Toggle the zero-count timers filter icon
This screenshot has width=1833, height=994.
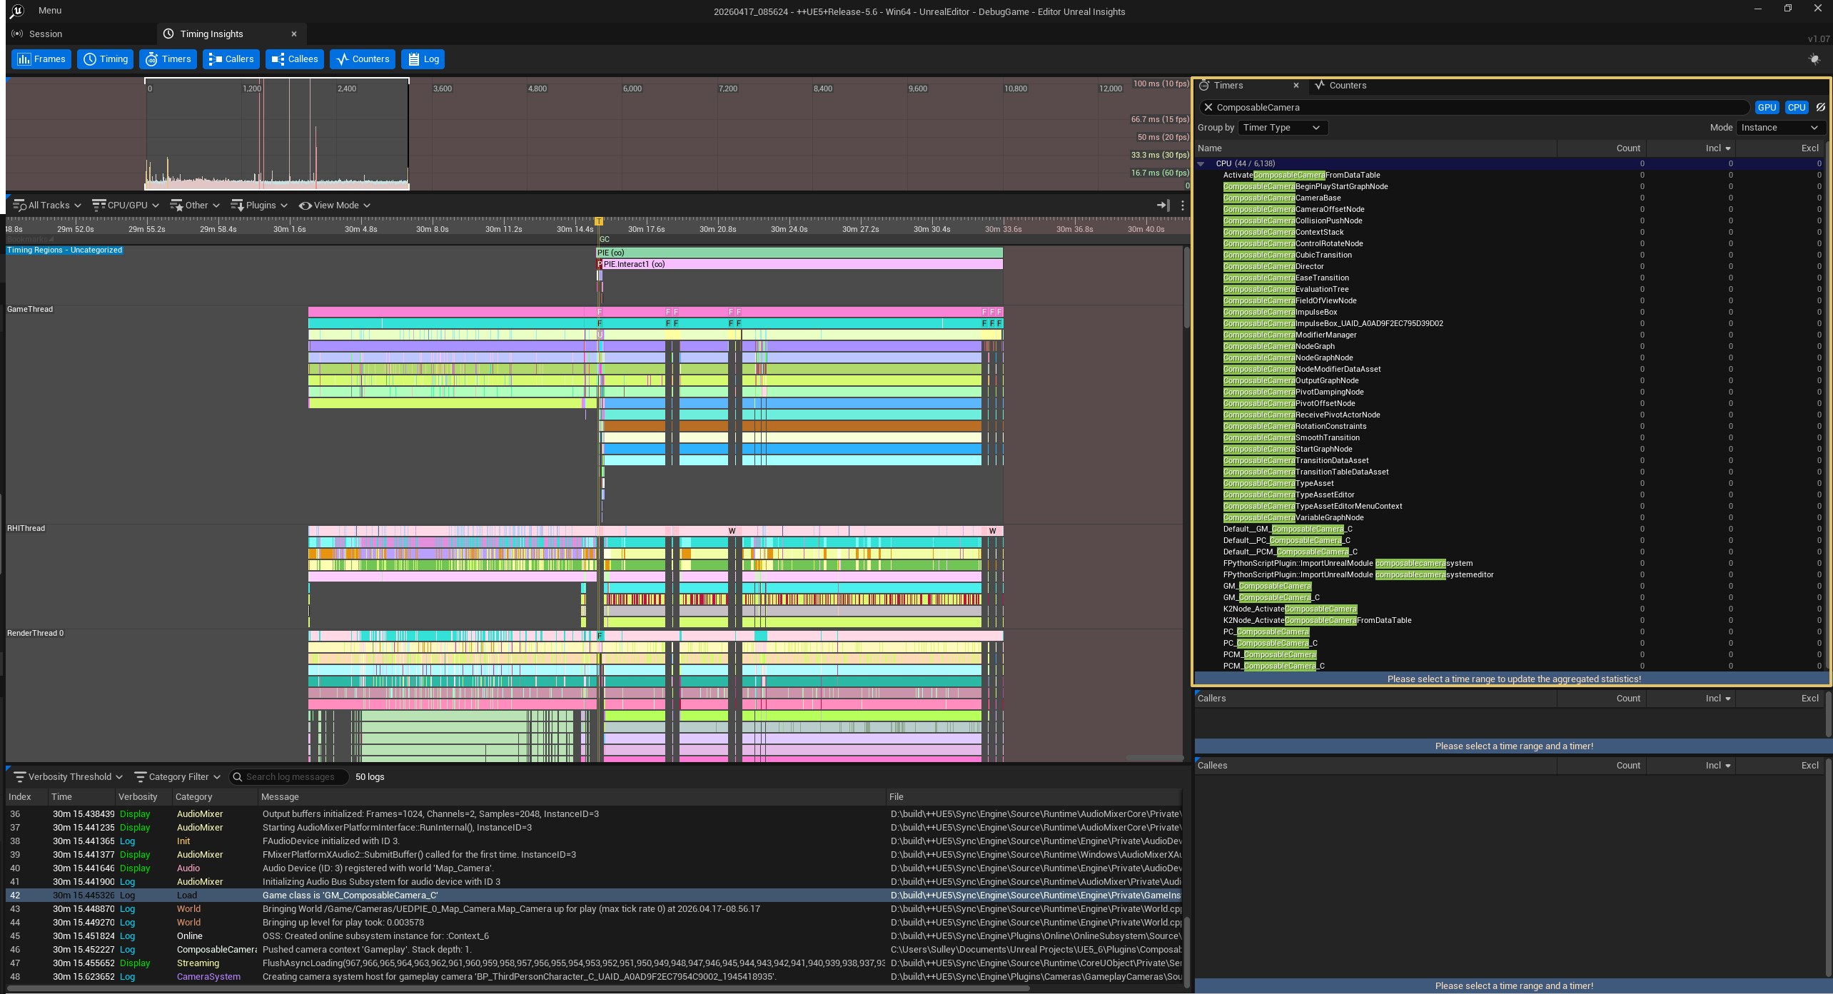pyautogui.click(x=1821, y=108)
